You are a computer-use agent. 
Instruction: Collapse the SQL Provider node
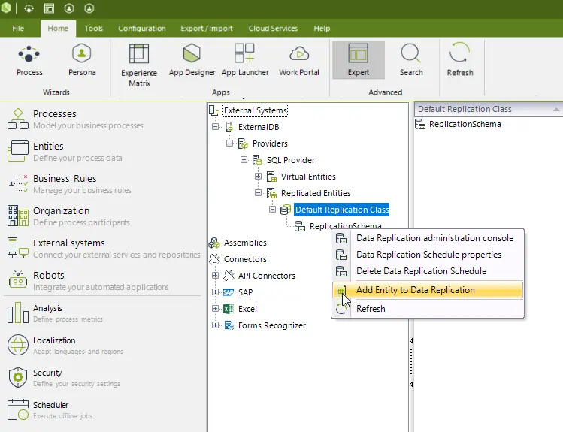point(244,160)
